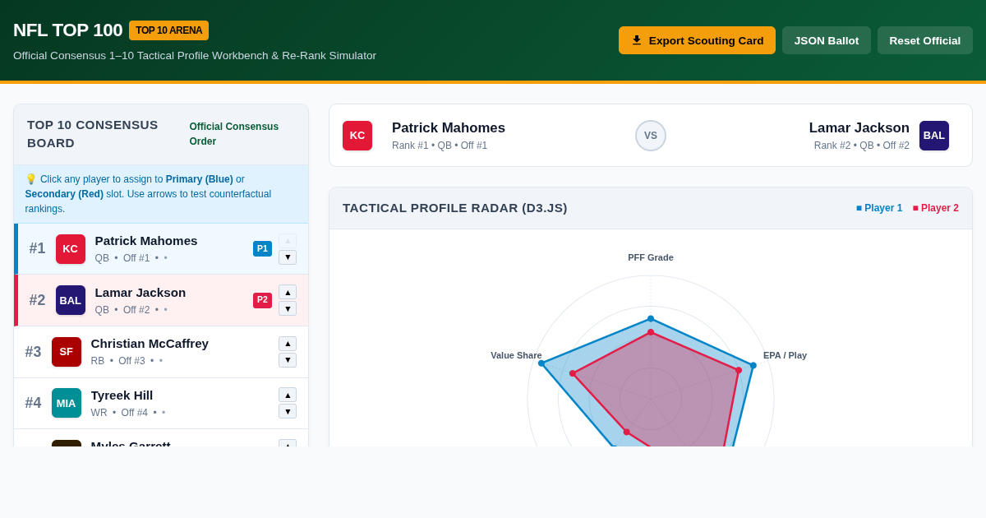Move Christian McCaffrey up one rank
The width and height of the screenshot is (986, 518).
pos(288,344)
